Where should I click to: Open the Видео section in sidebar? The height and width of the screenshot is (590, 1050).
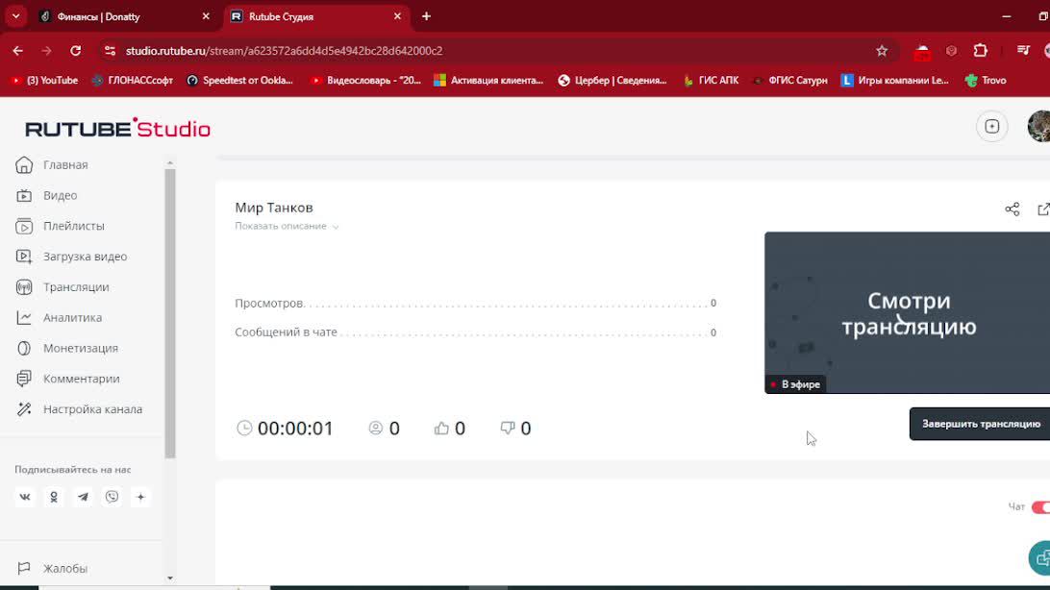point(61,195)
